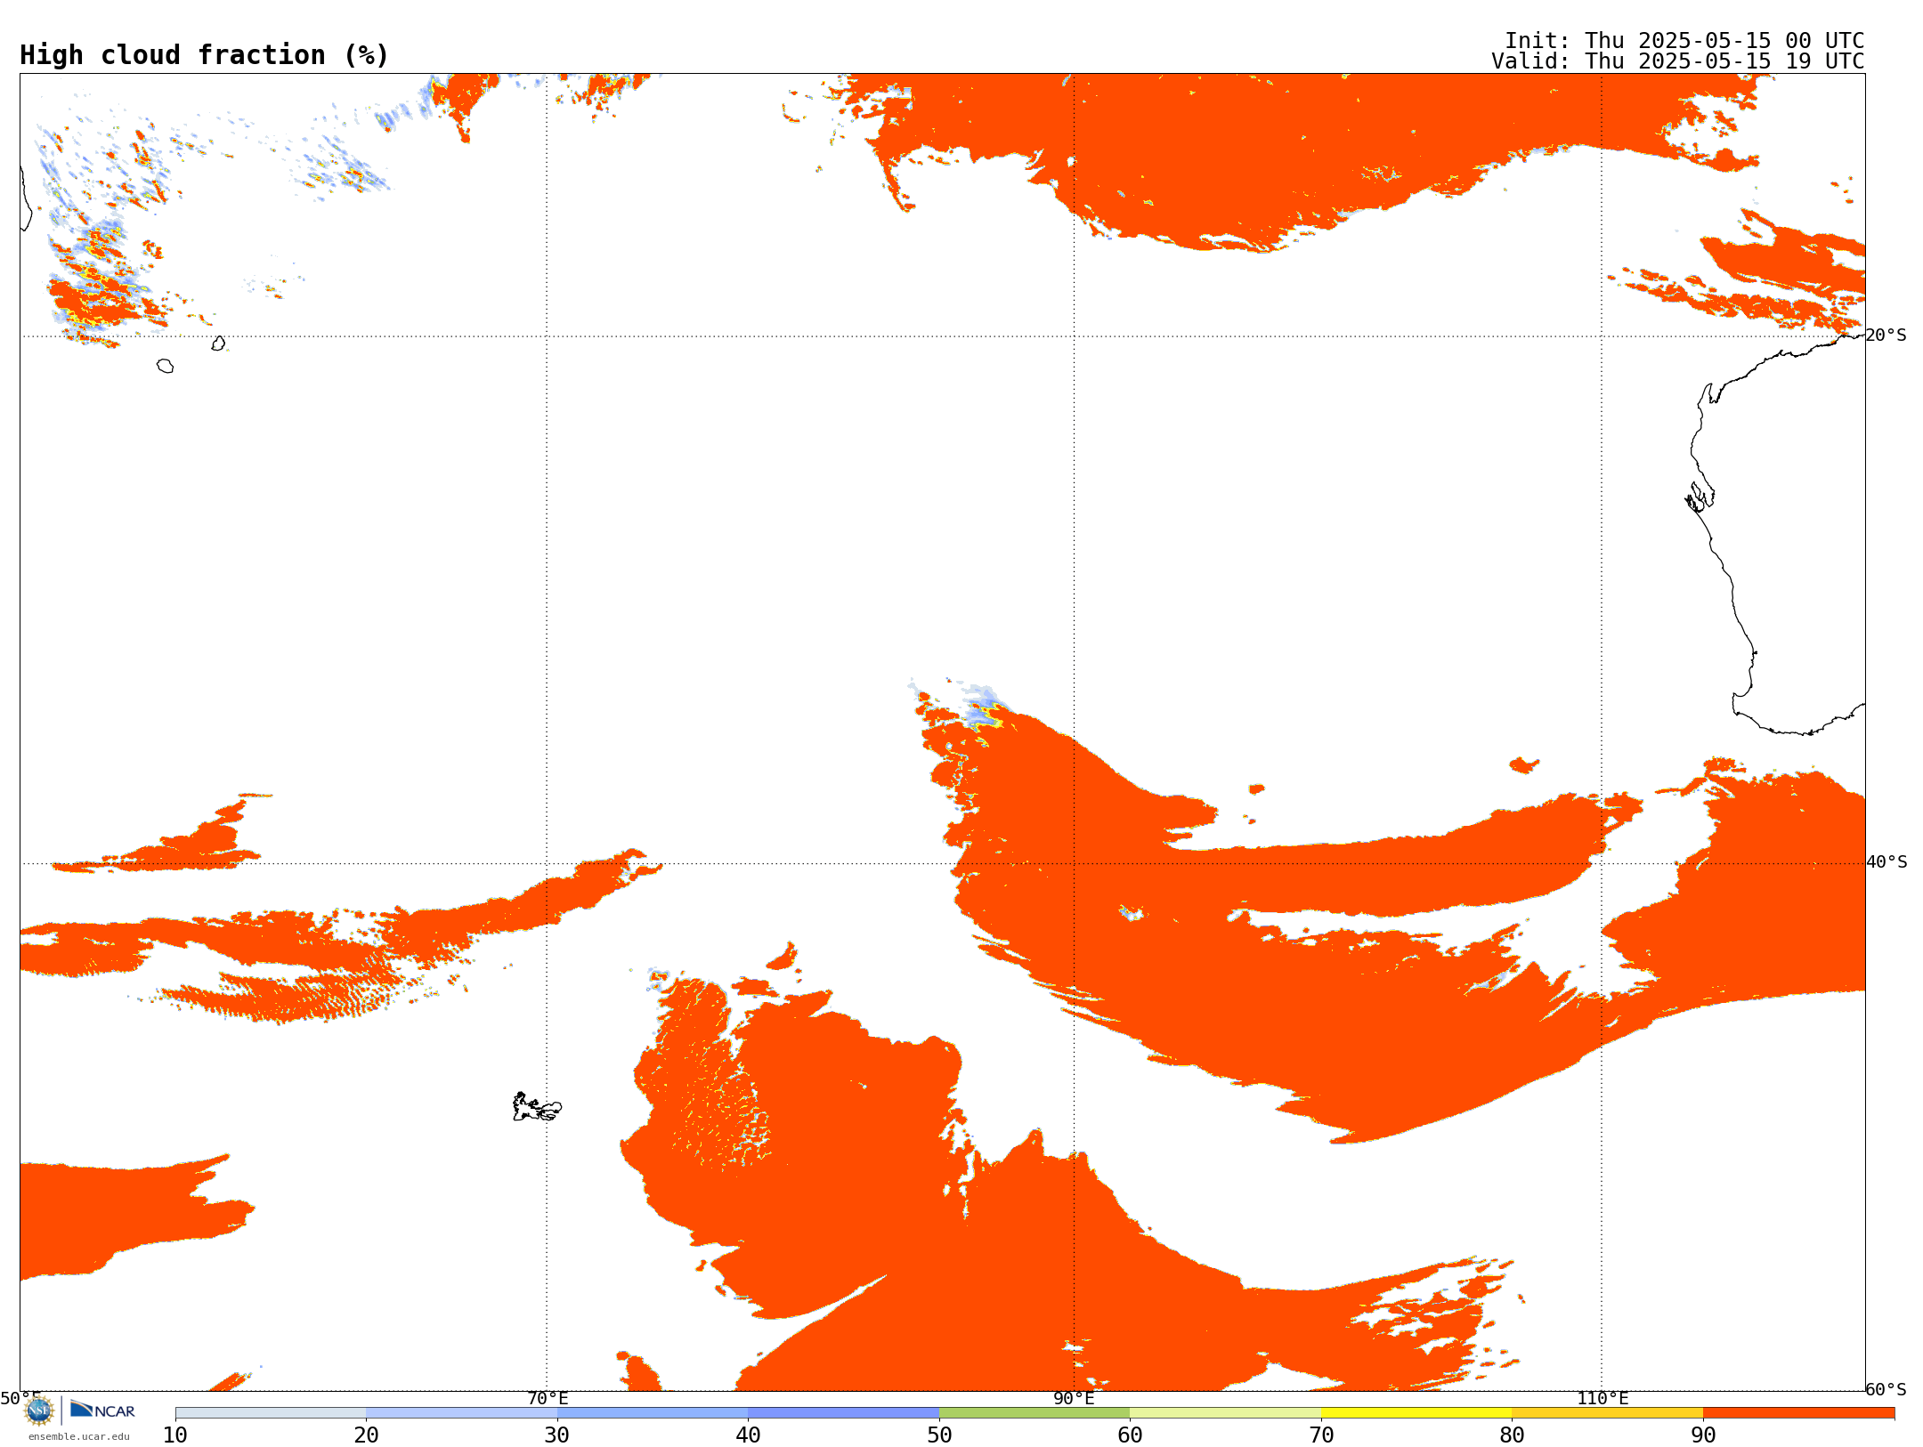The width and height of the screenshot is (1923, 1447).
Task: Pick the 70-80 yellow colorbar swatch
Action: pos(1416,1412)
